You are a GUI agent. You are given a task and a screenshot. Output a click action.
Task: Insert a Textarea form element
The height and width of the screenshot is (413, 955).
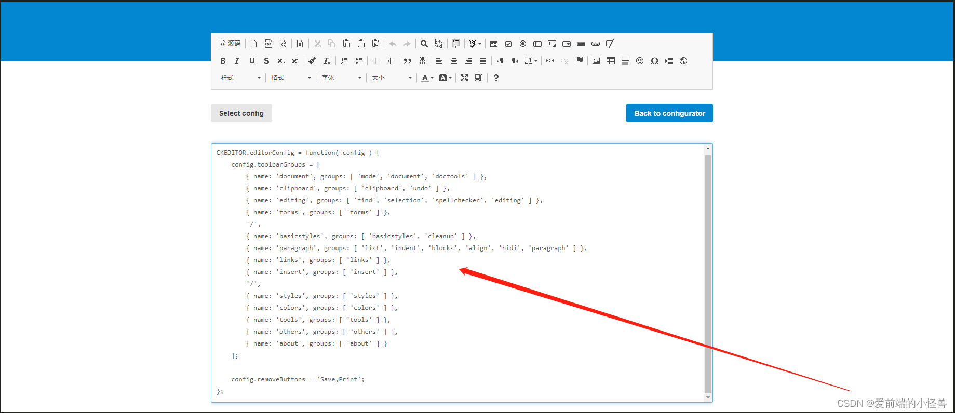click(552, 44)
